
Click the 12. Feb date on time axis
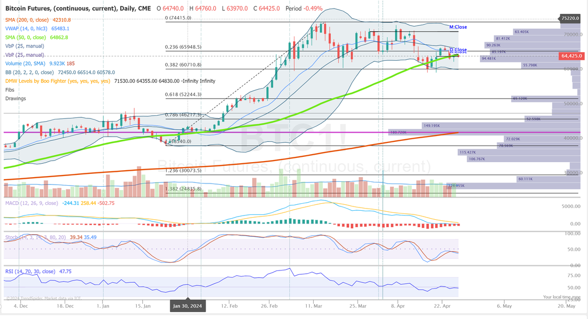point(229,306)
